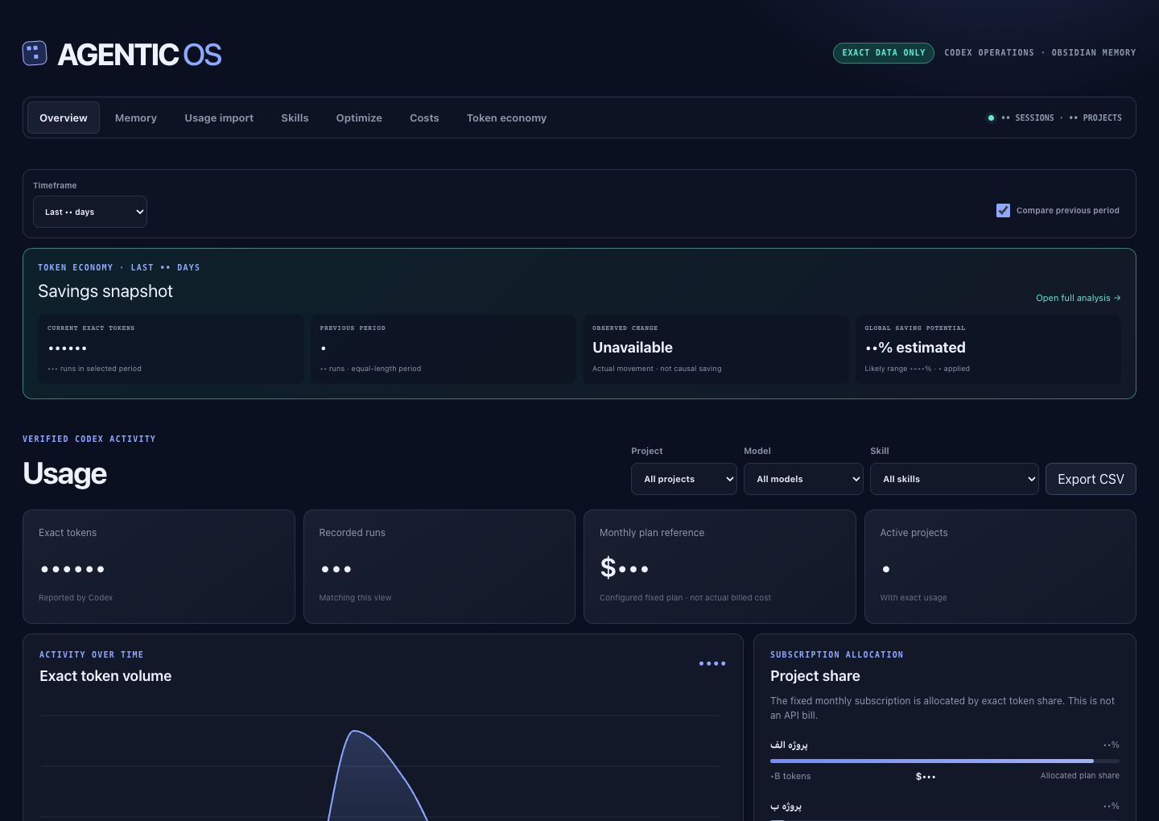Viewport: 1159px width, 821px height.
Task: Click the Verified Codex Activity label
Action: pos(89,439)
